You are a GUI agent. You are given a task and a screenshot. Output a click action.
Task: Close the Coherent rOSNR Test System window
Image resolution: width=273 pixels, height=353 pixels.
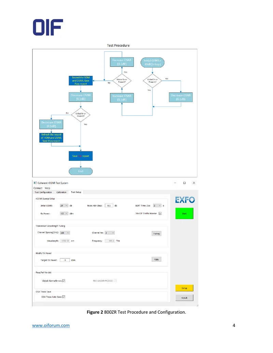194,183
